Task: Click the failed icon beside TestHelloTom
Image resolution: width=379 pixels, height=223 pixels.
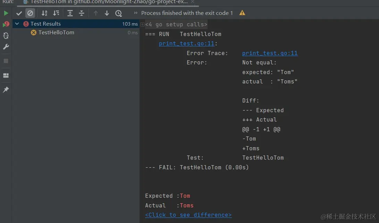Action: point(34,32)
